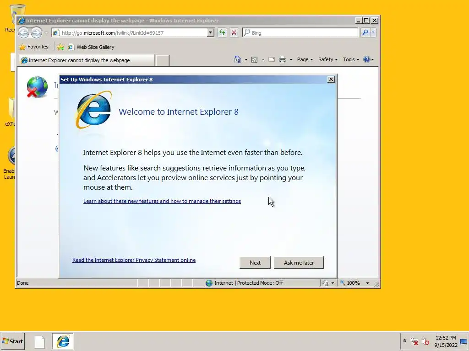This screenshot has width=469, height=351.
Task: Click the red Stop loading button
Action: pyautogui.click(x=234, y=32)
